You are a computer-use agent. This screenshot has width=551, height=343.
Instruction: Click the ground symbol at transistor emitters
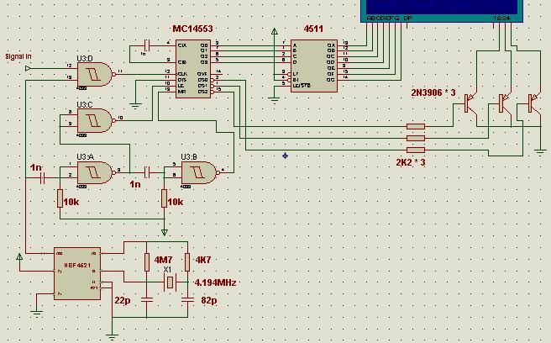coord(540,151)
